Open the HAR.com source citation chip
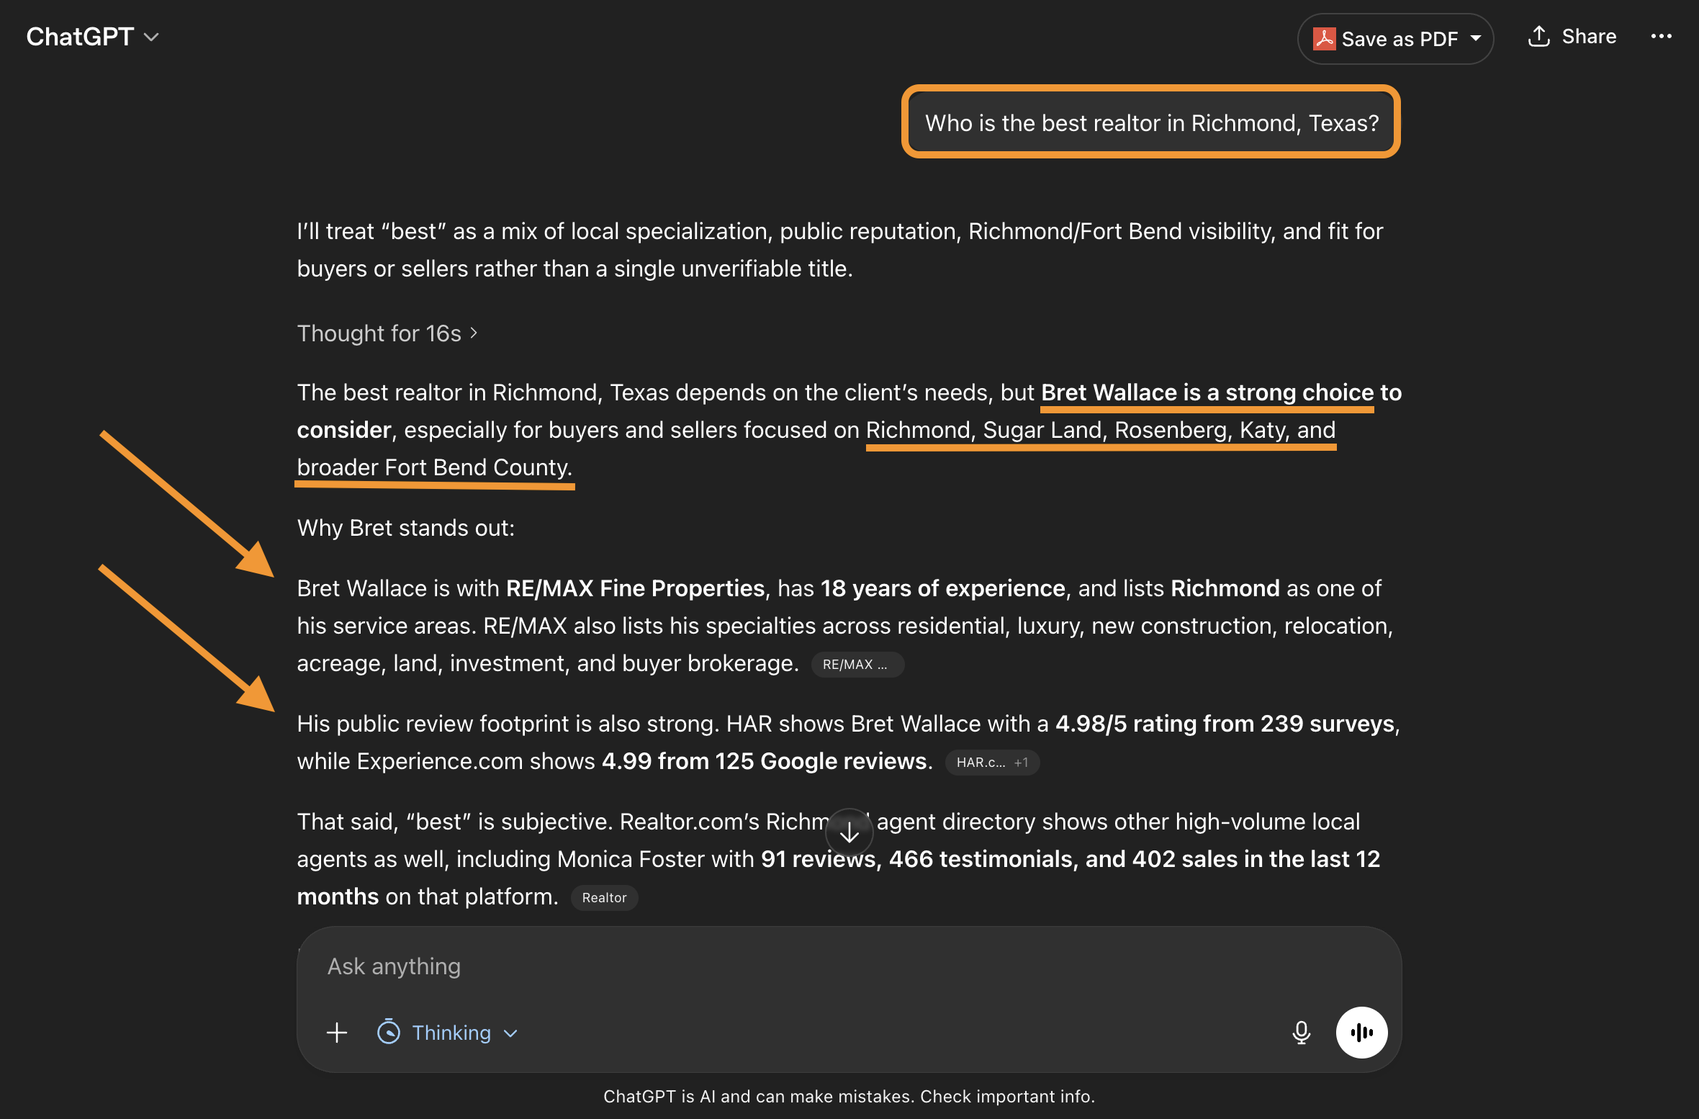The image size is (1699, 1119). [x=992, y=763]
